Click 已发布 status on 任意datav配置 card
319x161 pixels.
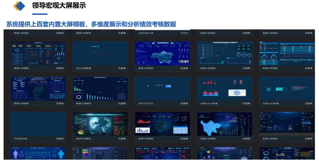309,103
